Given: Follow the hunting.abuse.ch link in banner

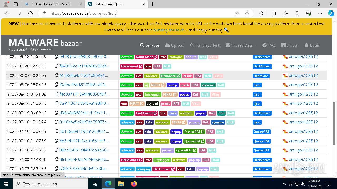Looking at the screenshot, I should (x=169, y=30).
